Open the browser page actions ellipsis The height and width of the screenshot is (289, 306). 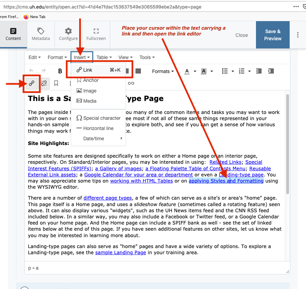(x=296, y=6)
